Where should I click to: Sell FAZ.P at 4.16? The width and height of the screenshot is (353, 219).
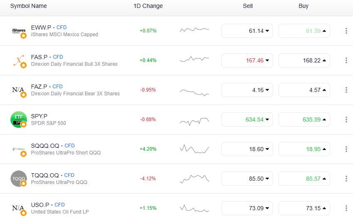(247, 90)
